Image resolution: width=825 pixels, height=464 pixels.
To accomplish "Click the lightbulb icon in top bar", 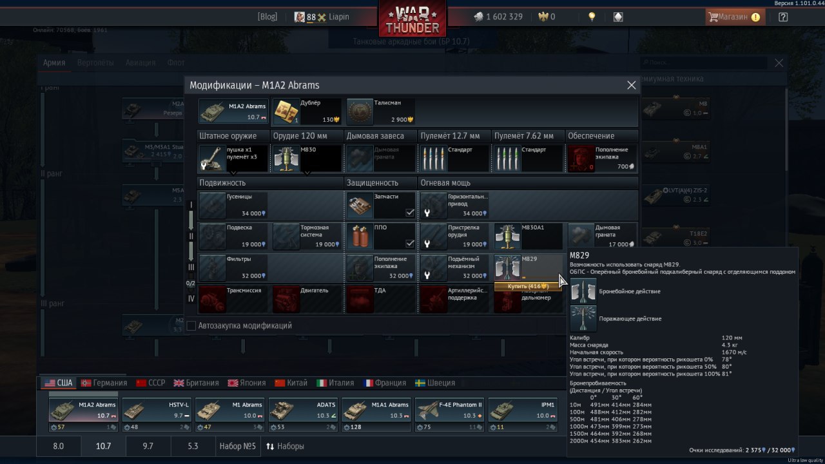I will (x=592, y=17).
